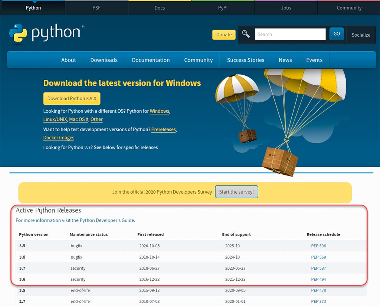Click the 2020-10-05 first released date

point(150,246)
